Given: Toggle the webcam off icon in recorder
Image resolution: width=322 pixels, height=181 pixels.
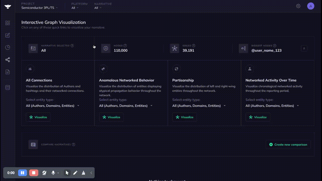Looking at the screenshot, I should point(44,173).
